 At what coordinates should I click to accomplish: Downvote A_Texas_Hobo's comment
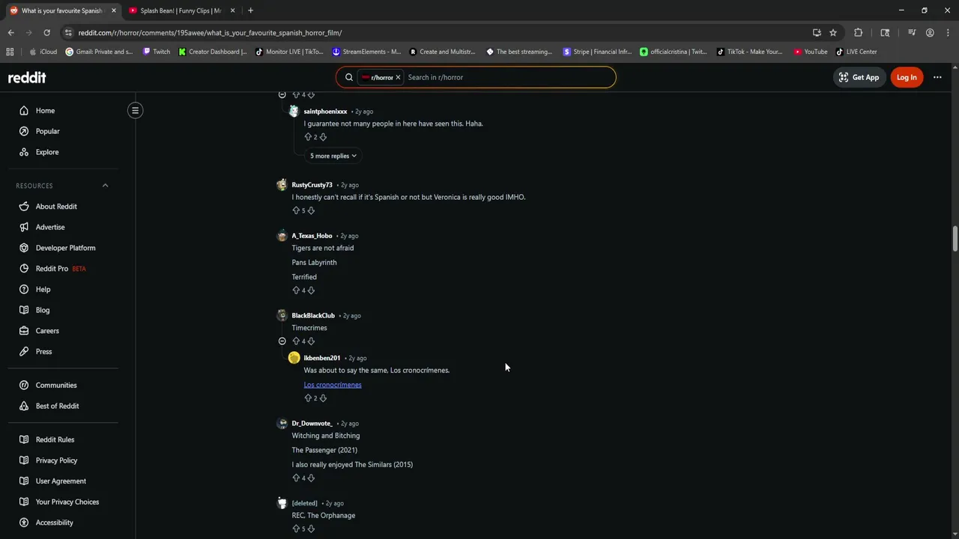click(311, 290)
